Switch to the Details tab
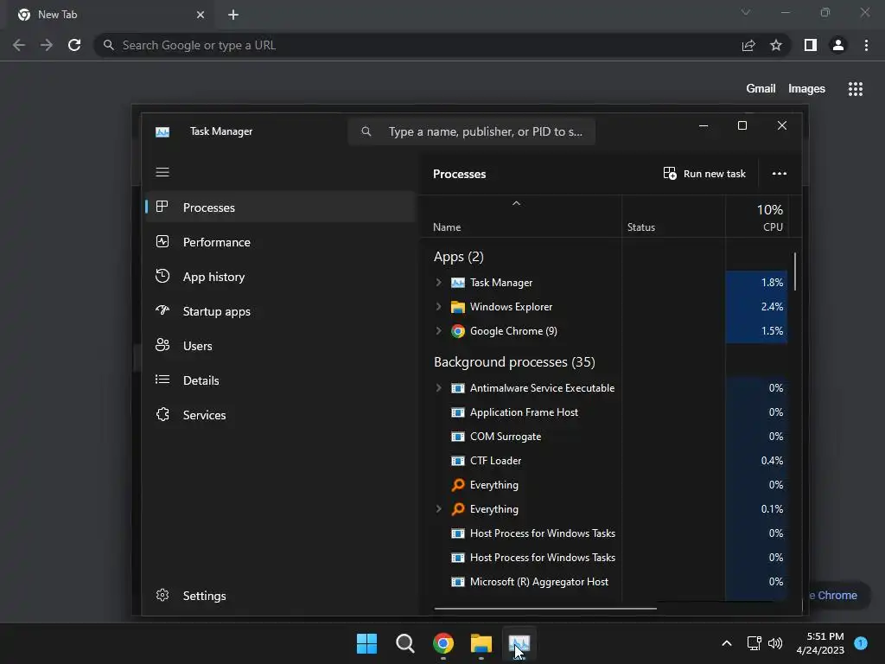Screen dimensions: 885x664 point(281,380)
